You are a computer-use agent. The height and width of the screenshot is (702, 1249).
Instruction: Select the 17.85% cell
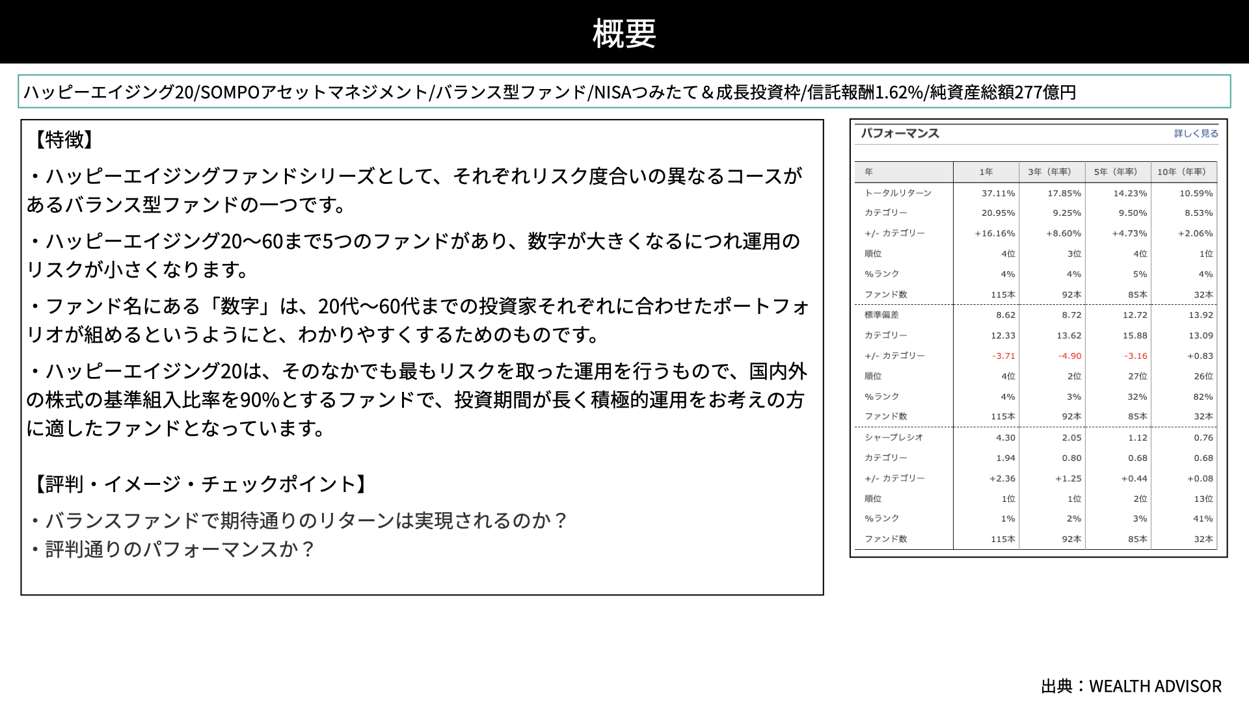click(1064, 193)
